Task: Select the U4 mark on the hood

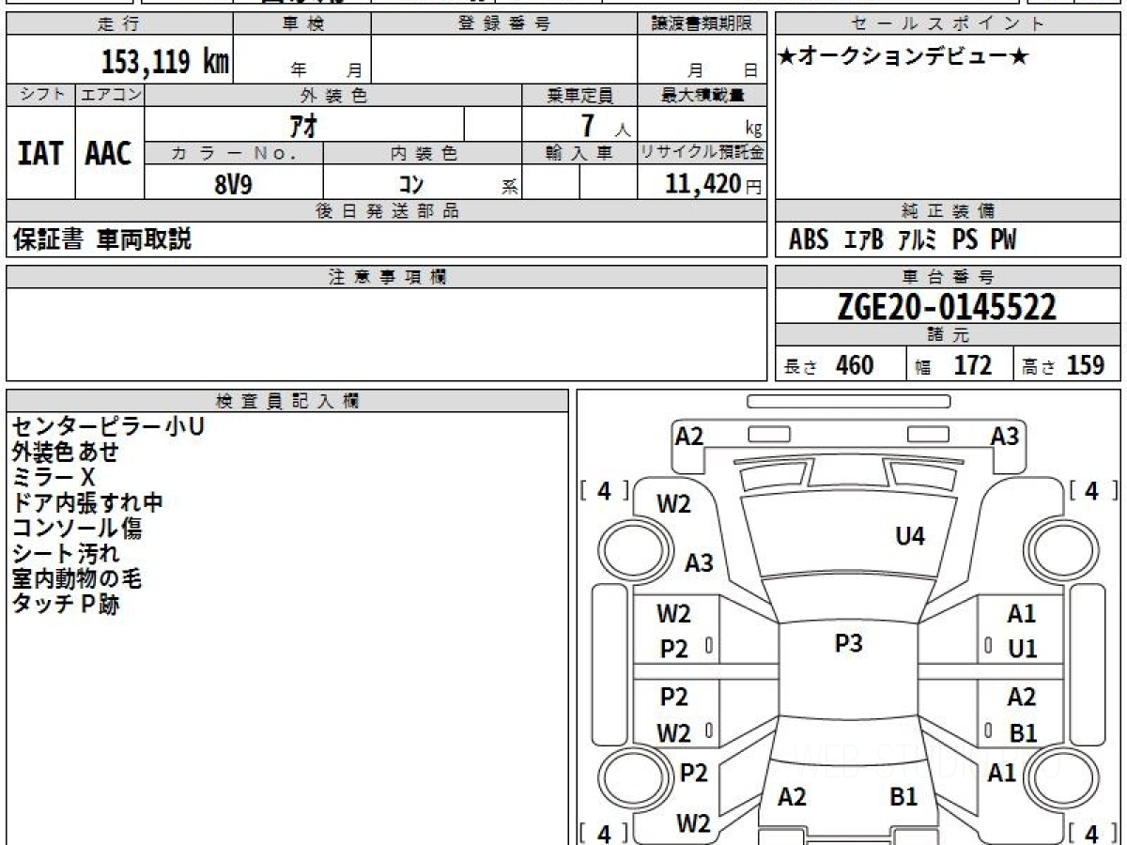Action: click(x=910, y=536)
